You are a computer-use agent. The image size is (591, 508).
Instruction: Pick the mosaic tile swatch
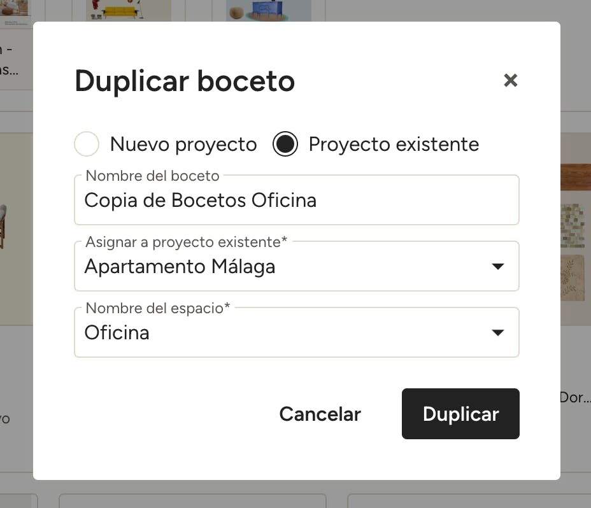(573, 225)
